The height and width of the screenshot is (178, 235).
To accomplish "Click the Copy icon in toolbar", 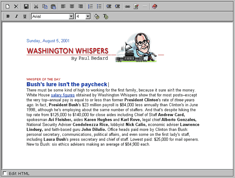I will (45, 6).
